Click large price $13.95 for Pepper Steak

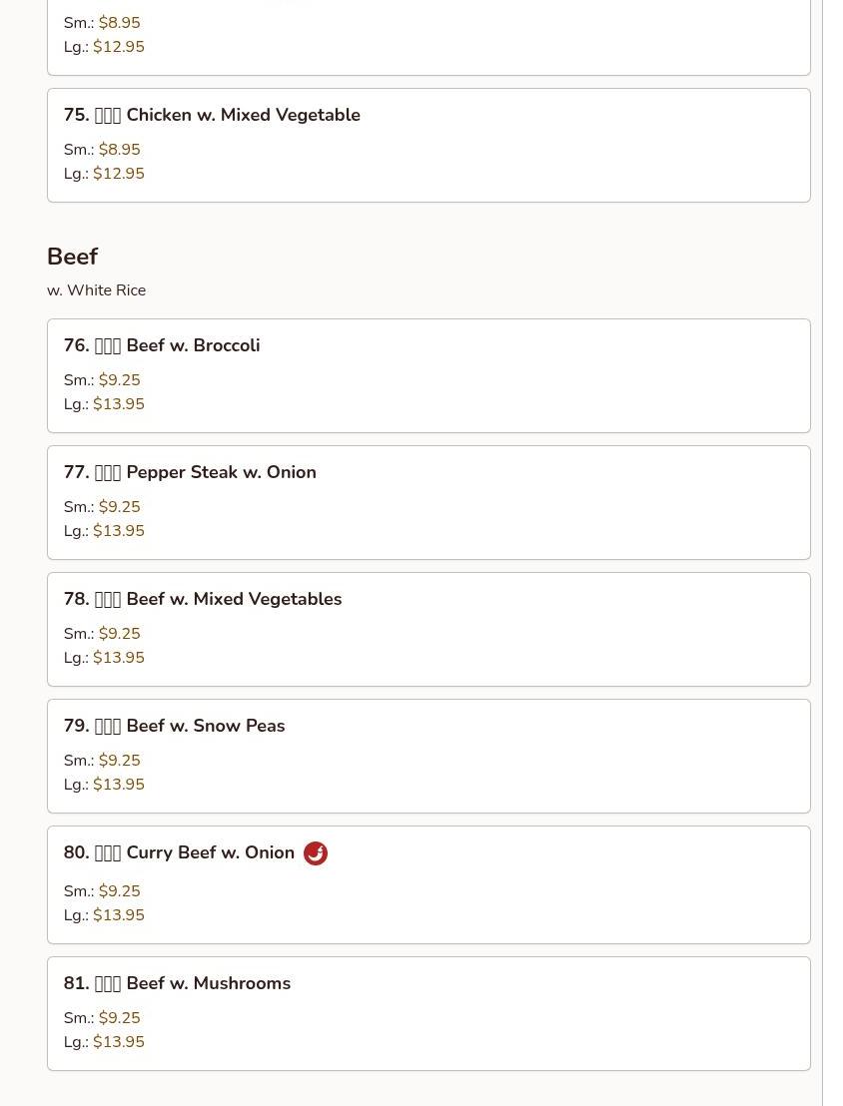coord(119,530)
